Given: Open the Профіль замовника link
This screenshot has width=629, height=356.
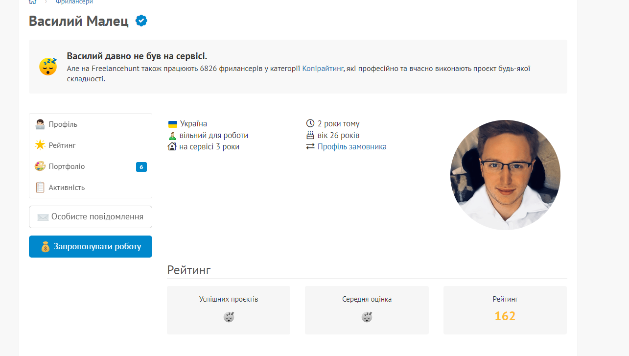Looking at the screenshot, I should 352,146.
